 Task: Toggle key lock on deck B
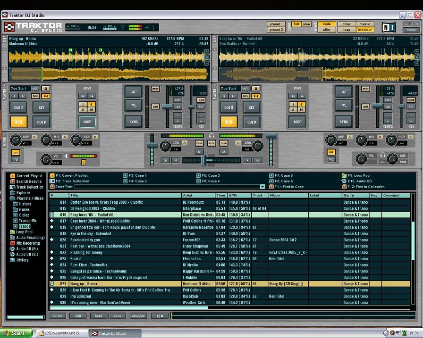[x=411, y=100]
